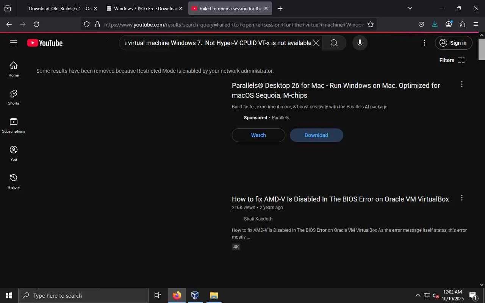The height and width of the screenshot is (303, 485).
Task: Visit the Shafi Kandoth channel
Action: [x=258, y=219]
